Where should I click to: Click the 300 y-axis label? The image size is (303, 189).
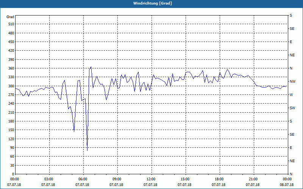[11, 86]
